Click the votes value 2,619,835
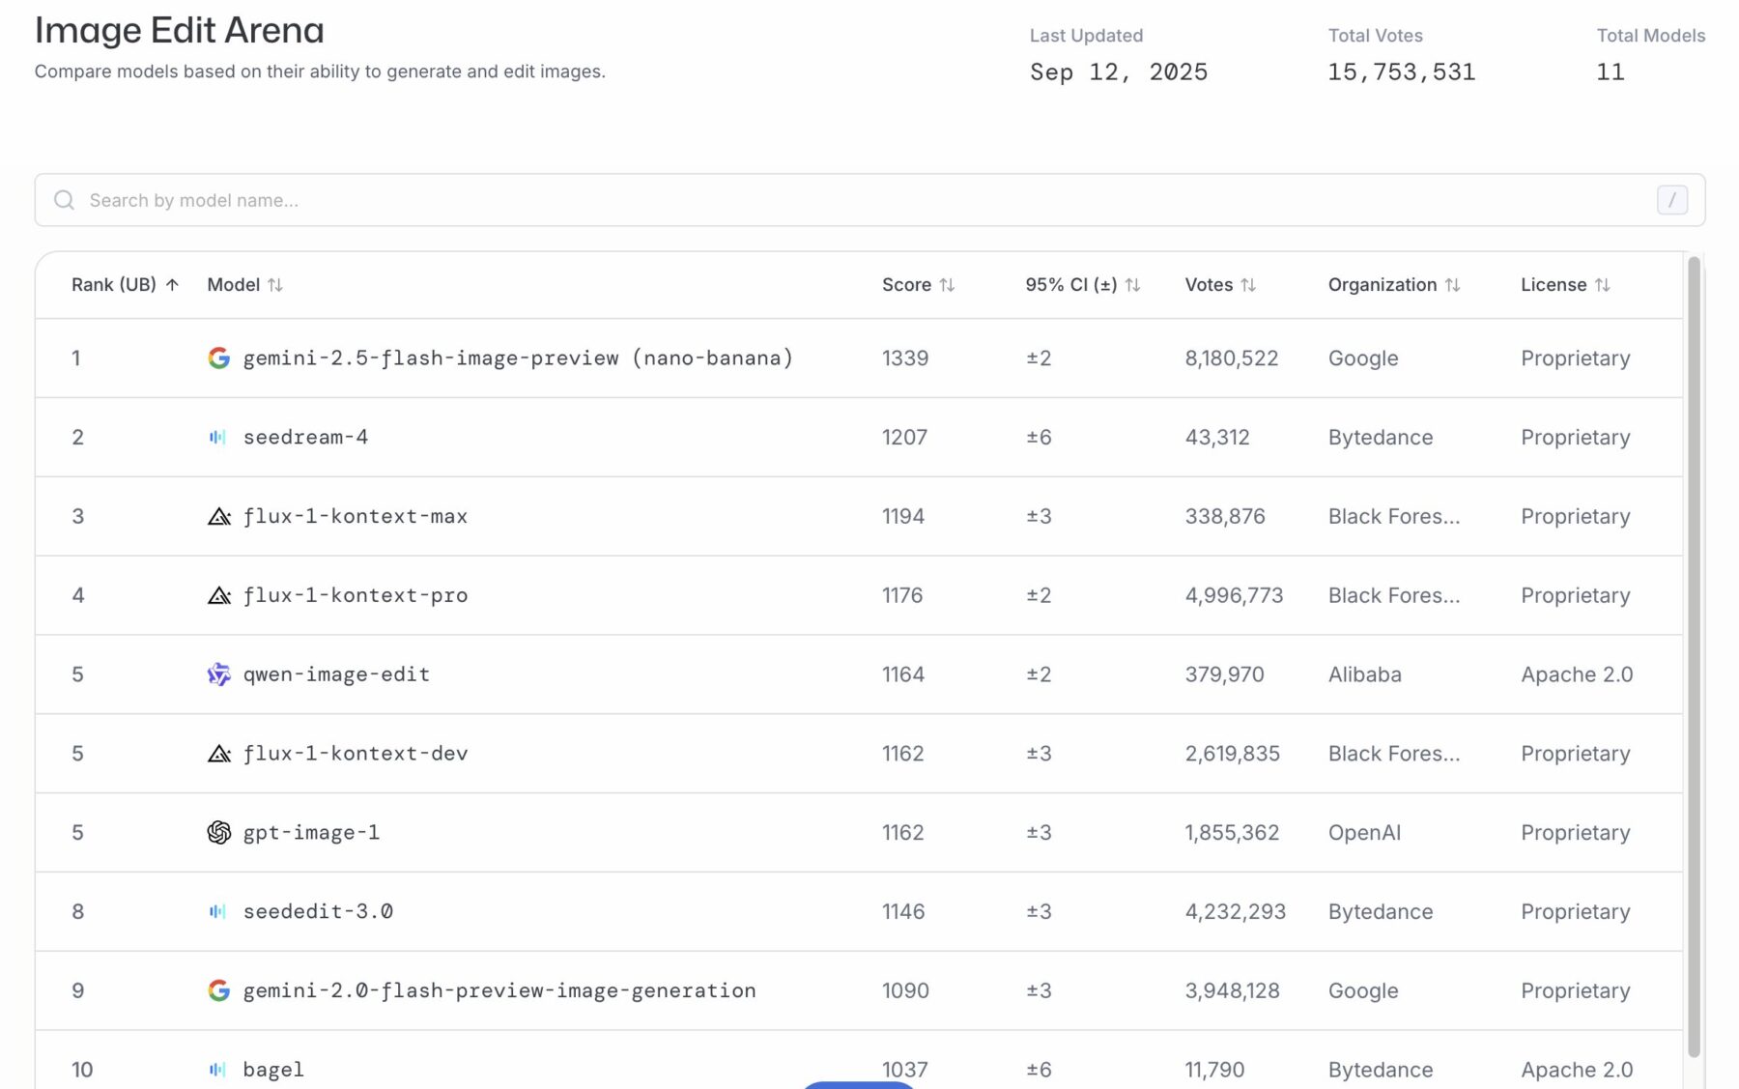The image size is (1739, 1089). (x=1232, y=754)
